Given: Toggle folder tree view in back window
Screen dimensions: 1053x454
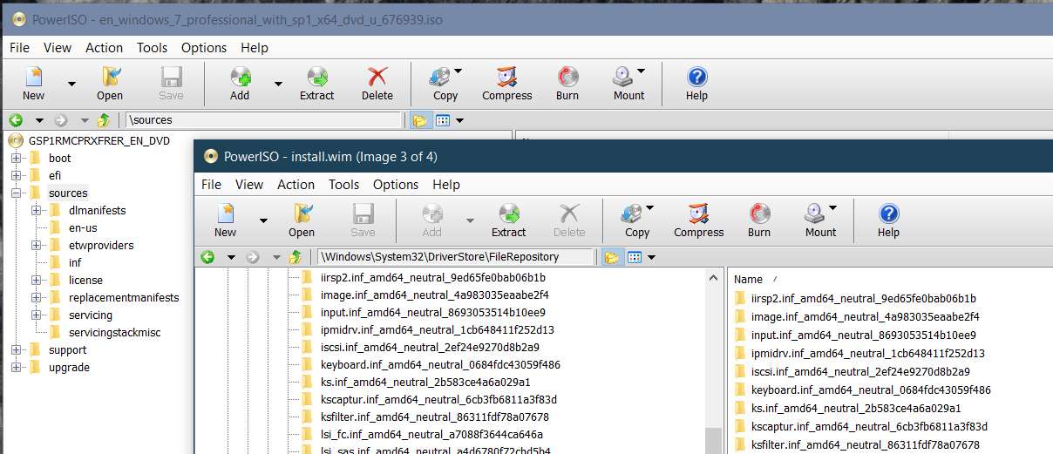Looking at the screenshot, I should coord(420,120).
